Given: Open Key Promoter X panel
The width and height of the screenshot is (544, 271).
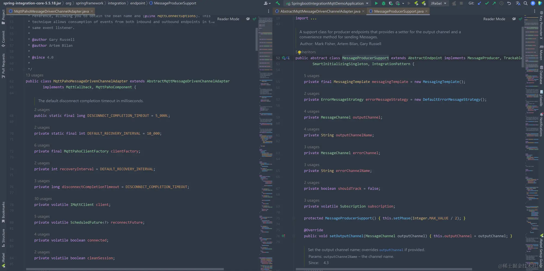Looking at the screenshot, I should [541, 25].
